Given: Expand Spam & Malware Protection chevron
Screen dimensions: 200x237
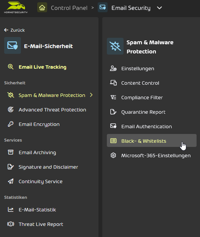Looking at the screenshot, I should pyautogui.click(x=91, y=95).
